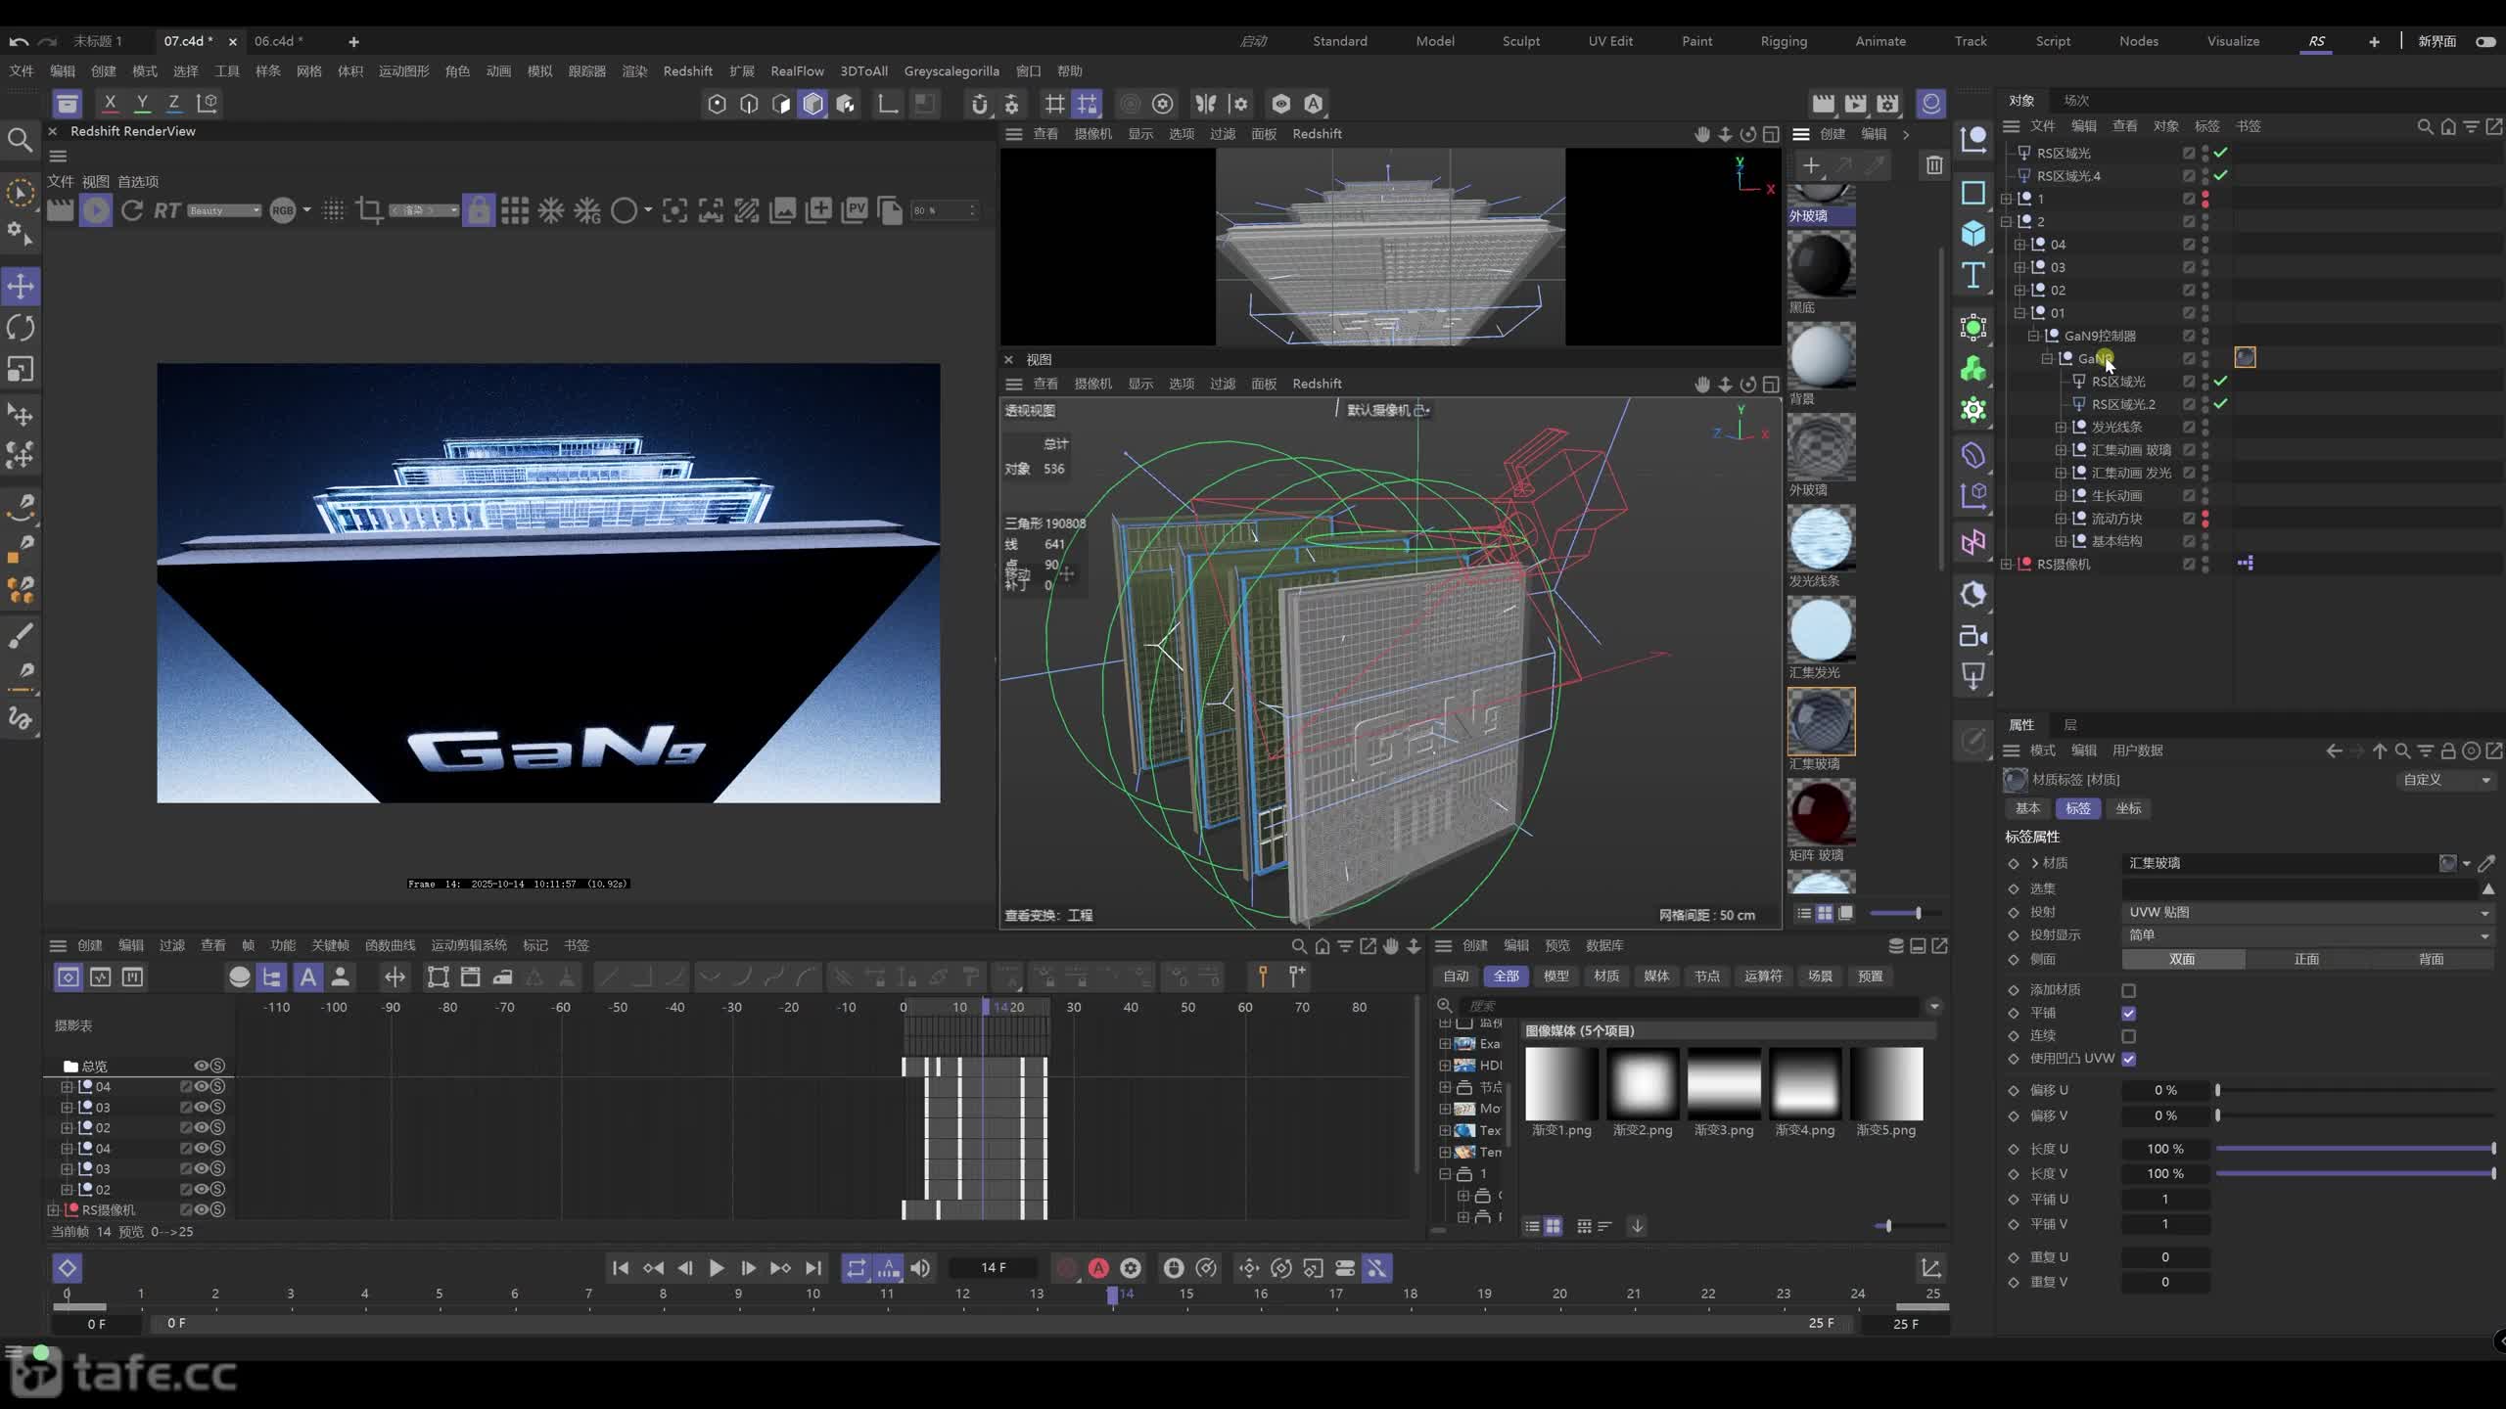Select the 渐变3.png thumbnail
Screen dimensions: 2506x1409
point(1723,1083)
